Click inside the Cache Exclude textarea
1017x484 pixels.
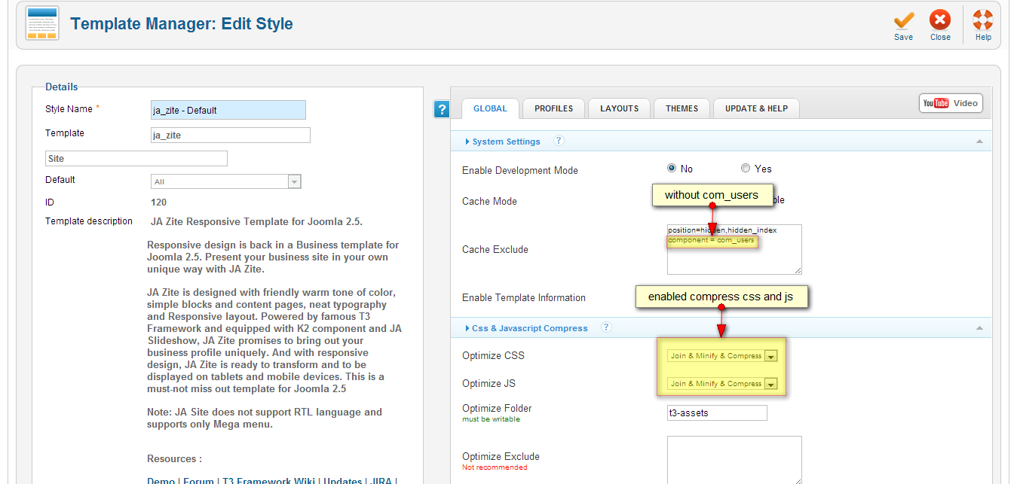pos(734,249)
